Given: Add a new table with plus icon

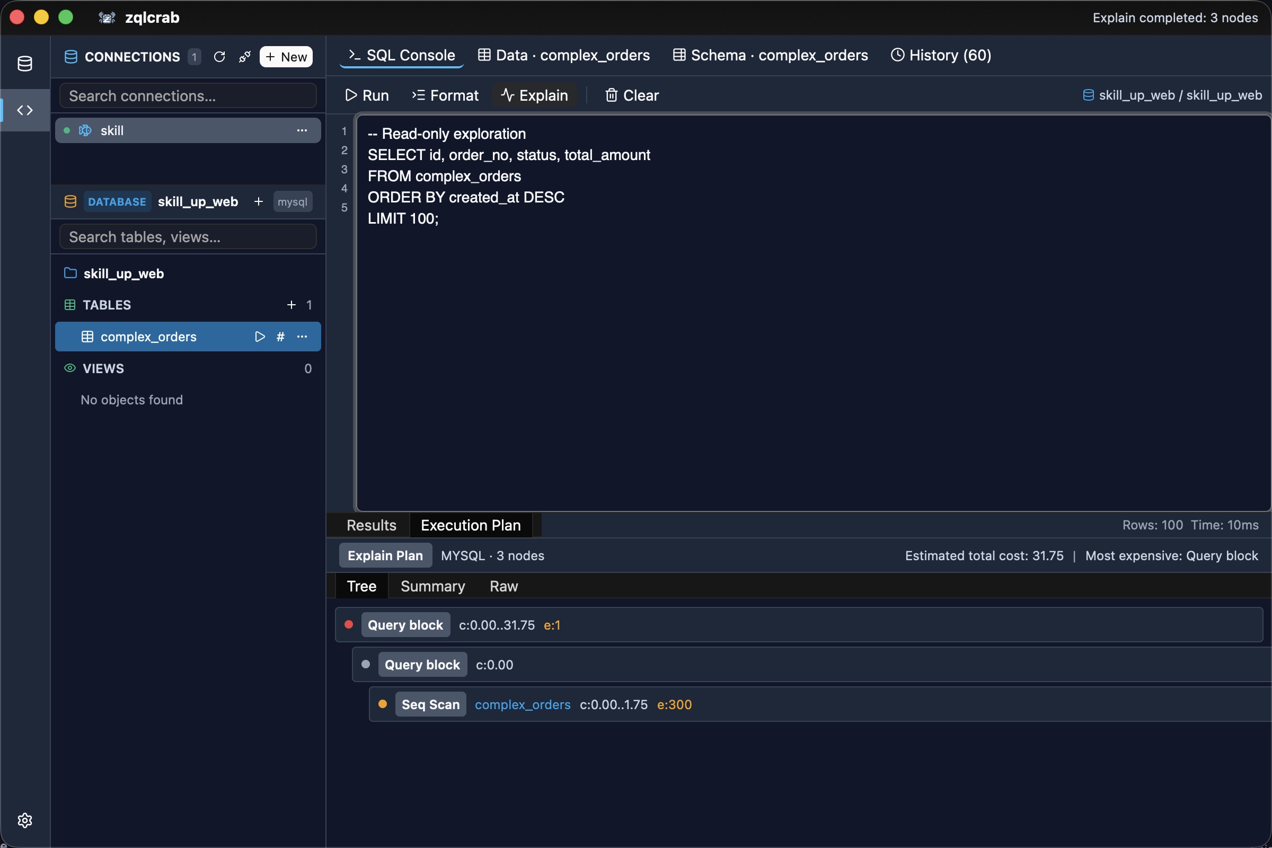Looking at the screenshot, I should (291, 305).
